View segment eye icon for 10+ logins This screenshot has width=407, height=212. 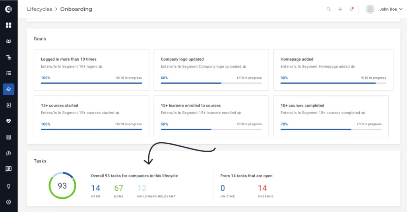[101, 67]
